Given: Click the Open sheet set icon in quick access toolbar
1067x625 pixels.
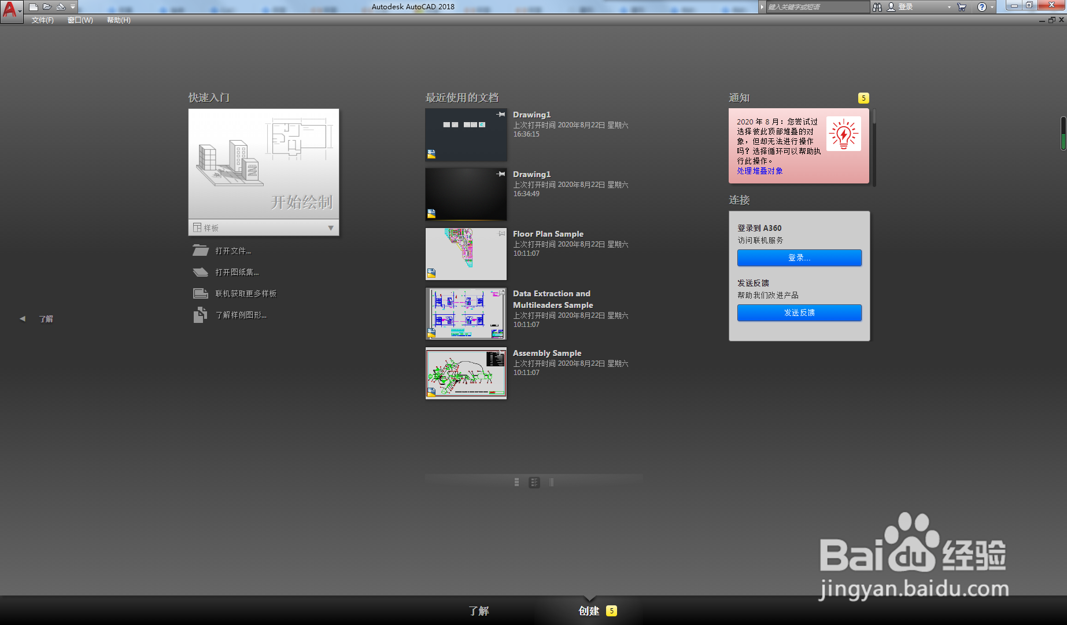Looking at the screenshot, I should [x=61, y=7].
